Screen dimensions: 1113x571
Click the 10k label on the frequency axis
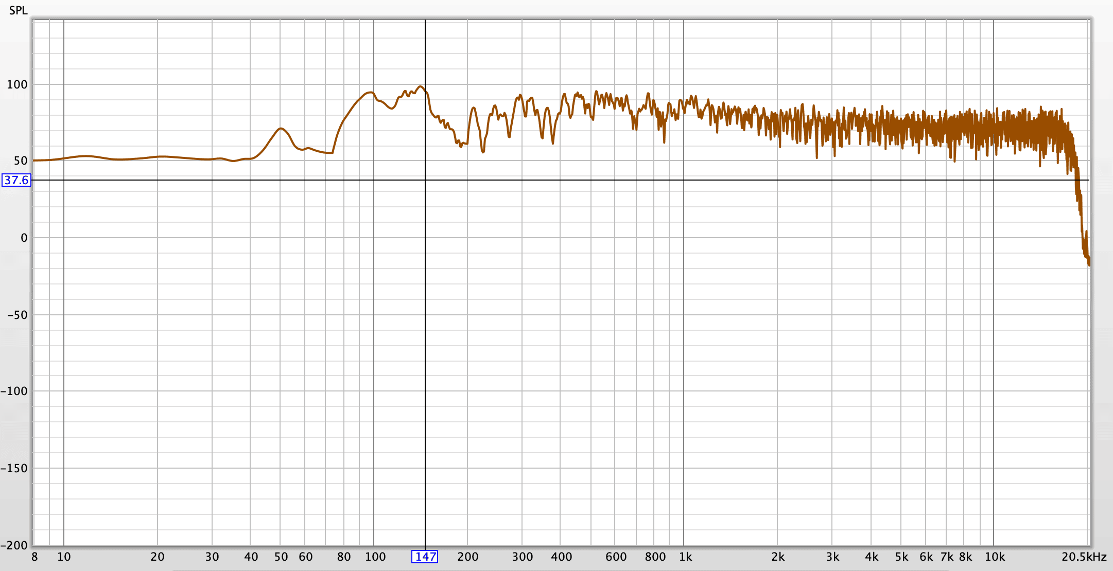pyautogui.click(x=995, y=557)
